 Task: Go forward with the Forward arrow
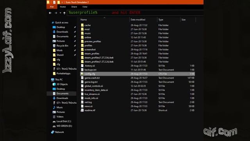click(56, 13)
